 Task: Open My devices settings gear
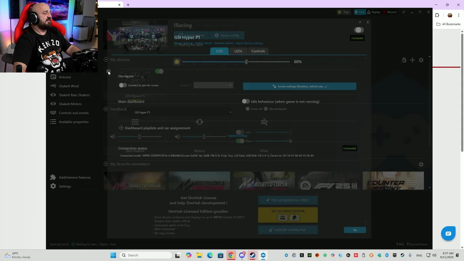[x=421, y=60]
